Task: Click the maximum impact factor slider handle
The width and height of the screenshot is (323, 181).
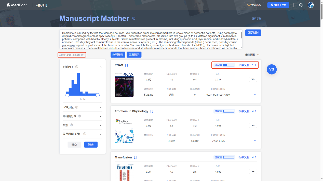Action: (x=98, y=95)
